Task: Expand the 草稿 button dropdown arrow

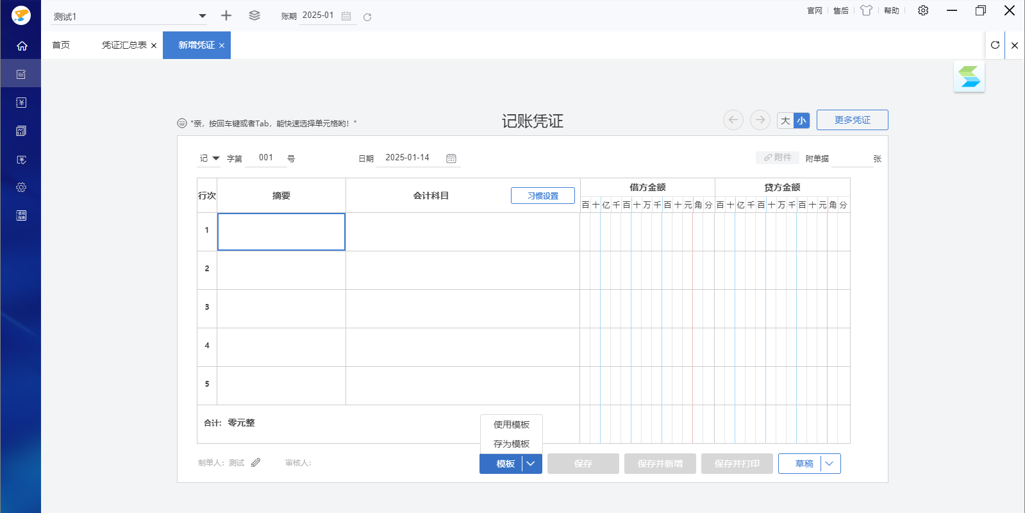Action: pos(830,464)
